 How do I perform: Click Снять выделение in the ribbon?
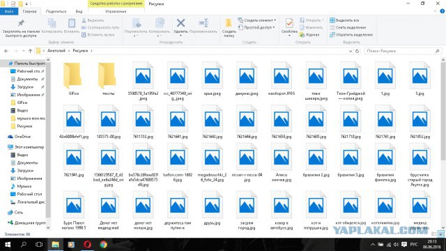pos(348,28)
